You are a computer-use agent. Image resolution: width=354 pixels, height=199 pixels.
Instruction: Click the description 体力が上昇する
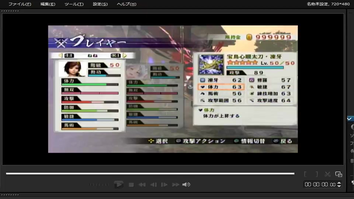click(x=221, y=116)
